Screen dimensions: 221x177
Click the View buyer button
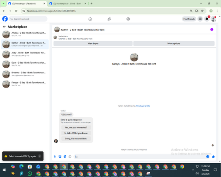tap(93, 43)
